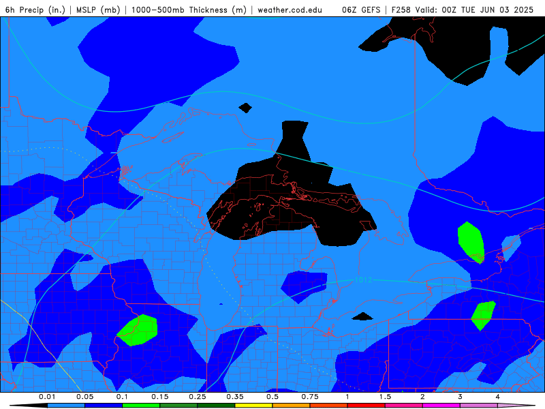
Task: Click the legend value '4'
Action: click(498, 397)
